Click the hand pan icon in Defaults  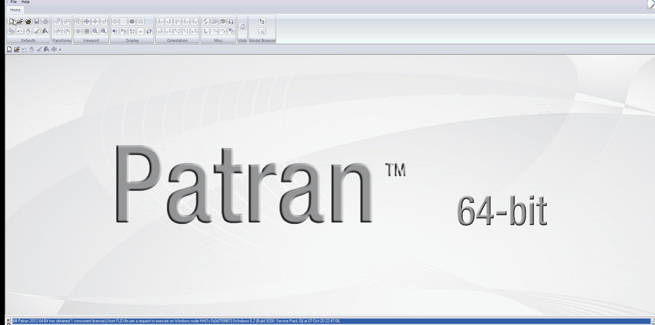pos(28,31)
